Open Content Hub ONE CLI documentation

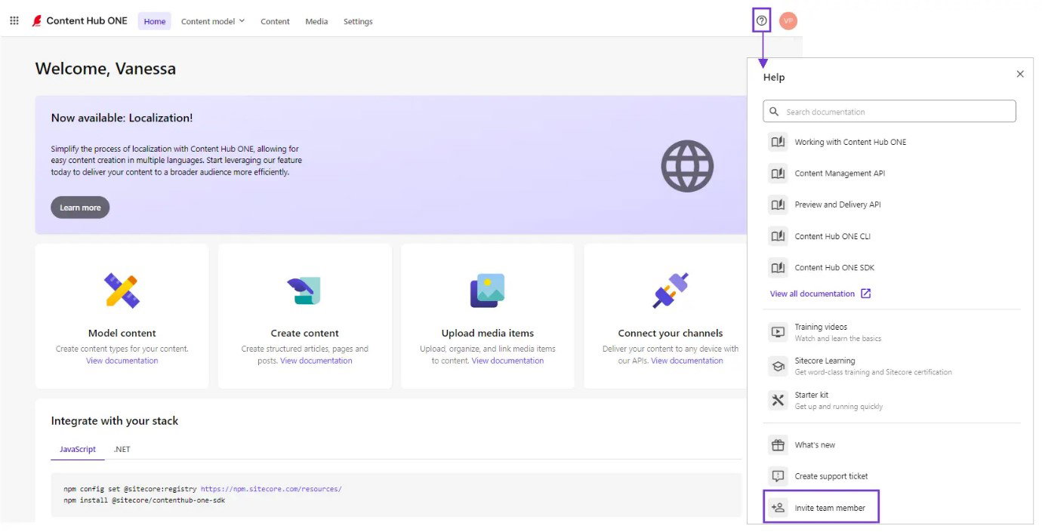(x=832, y=236)
